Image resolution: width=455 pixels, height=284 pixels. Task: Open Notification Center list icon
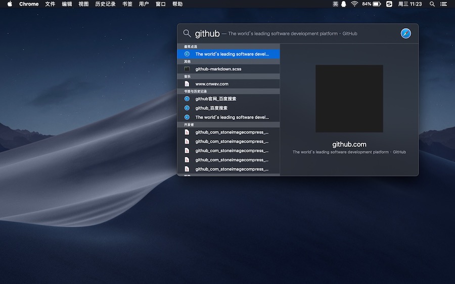[443, 4]
